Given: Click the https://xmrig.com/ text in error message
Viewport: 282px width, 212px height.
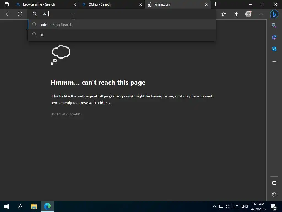Looking at the screenshot, I should pyautogui.click(x=116, y=96).
